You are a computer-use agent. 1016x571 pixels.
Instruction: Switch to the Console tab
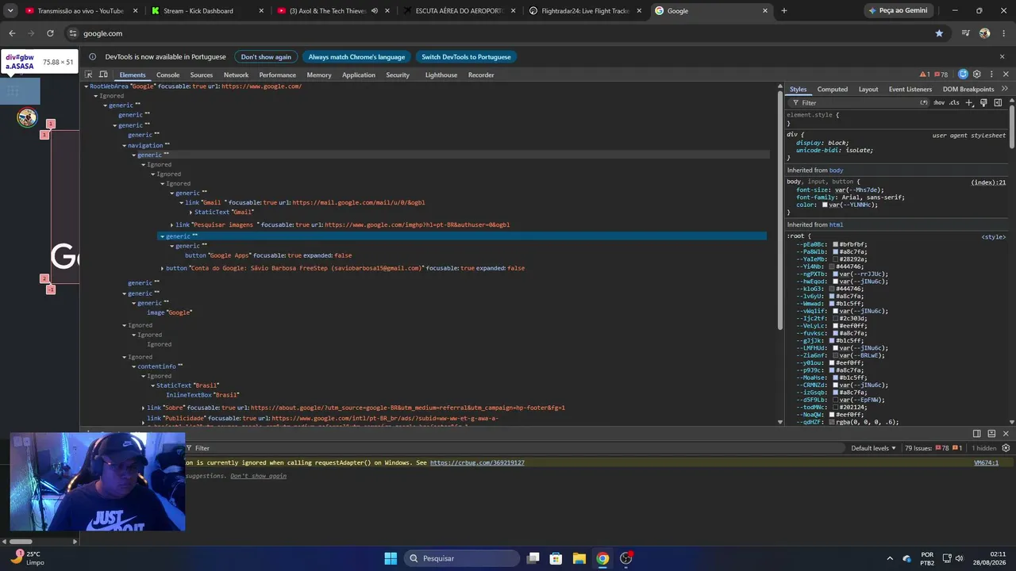(167, 75)
